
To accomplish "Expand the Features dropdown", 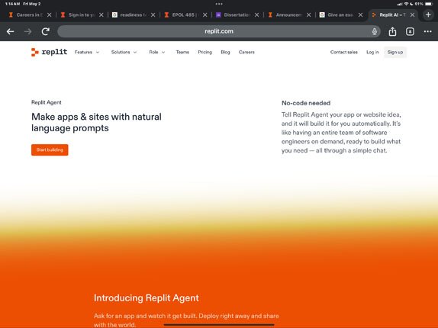I will [x=87, y=52].
